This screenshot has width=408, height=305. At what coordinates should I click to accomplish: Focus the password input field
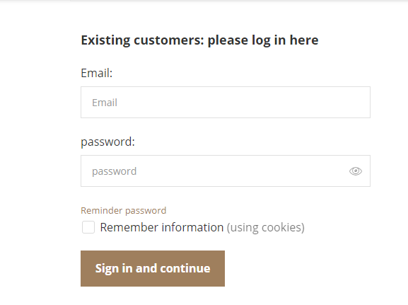[226, 171]
